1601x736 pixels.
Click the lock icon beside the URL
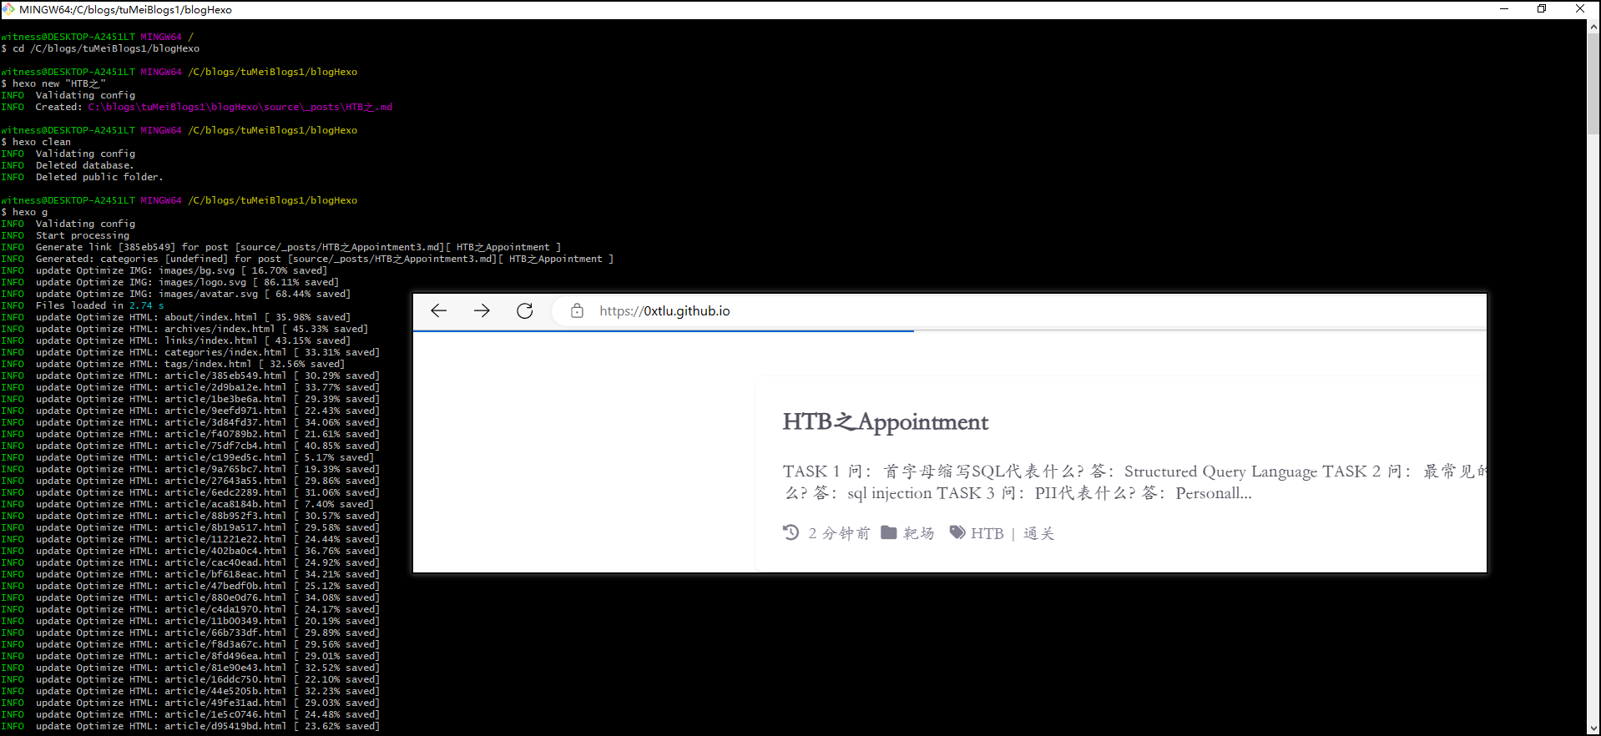pyautogui.click(x=577, y=311)
